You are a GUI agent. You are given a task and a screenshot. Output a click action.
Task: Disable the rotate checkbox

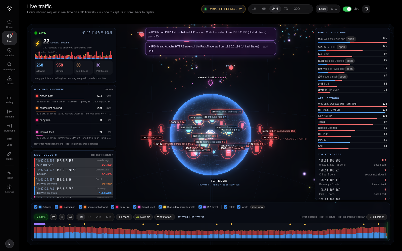tap(226, 207)
